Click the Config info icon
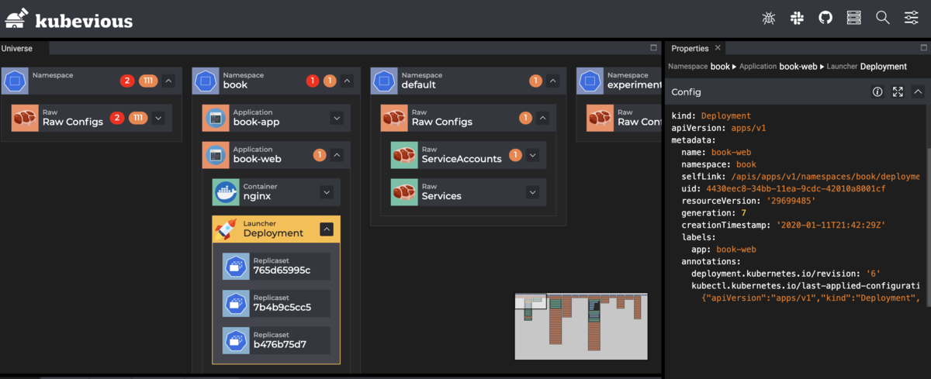Screen dimensions: 931x379 pyautogui.click(x=877, y=91)
